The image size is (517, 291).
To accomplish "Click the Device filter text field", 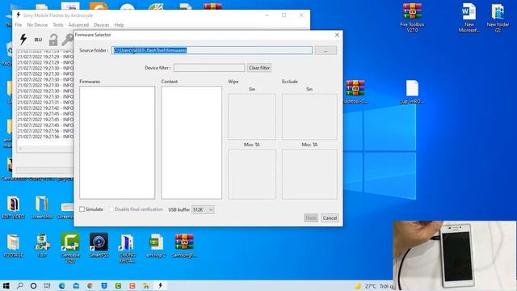I will (209, 68).
